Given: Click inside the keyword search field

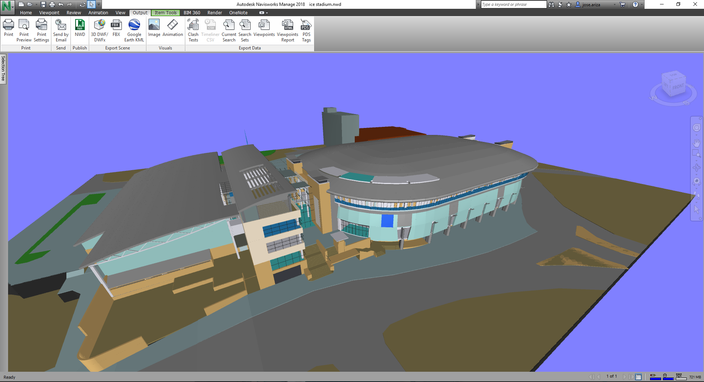Looking at the screenshot, I should [514, 4].
